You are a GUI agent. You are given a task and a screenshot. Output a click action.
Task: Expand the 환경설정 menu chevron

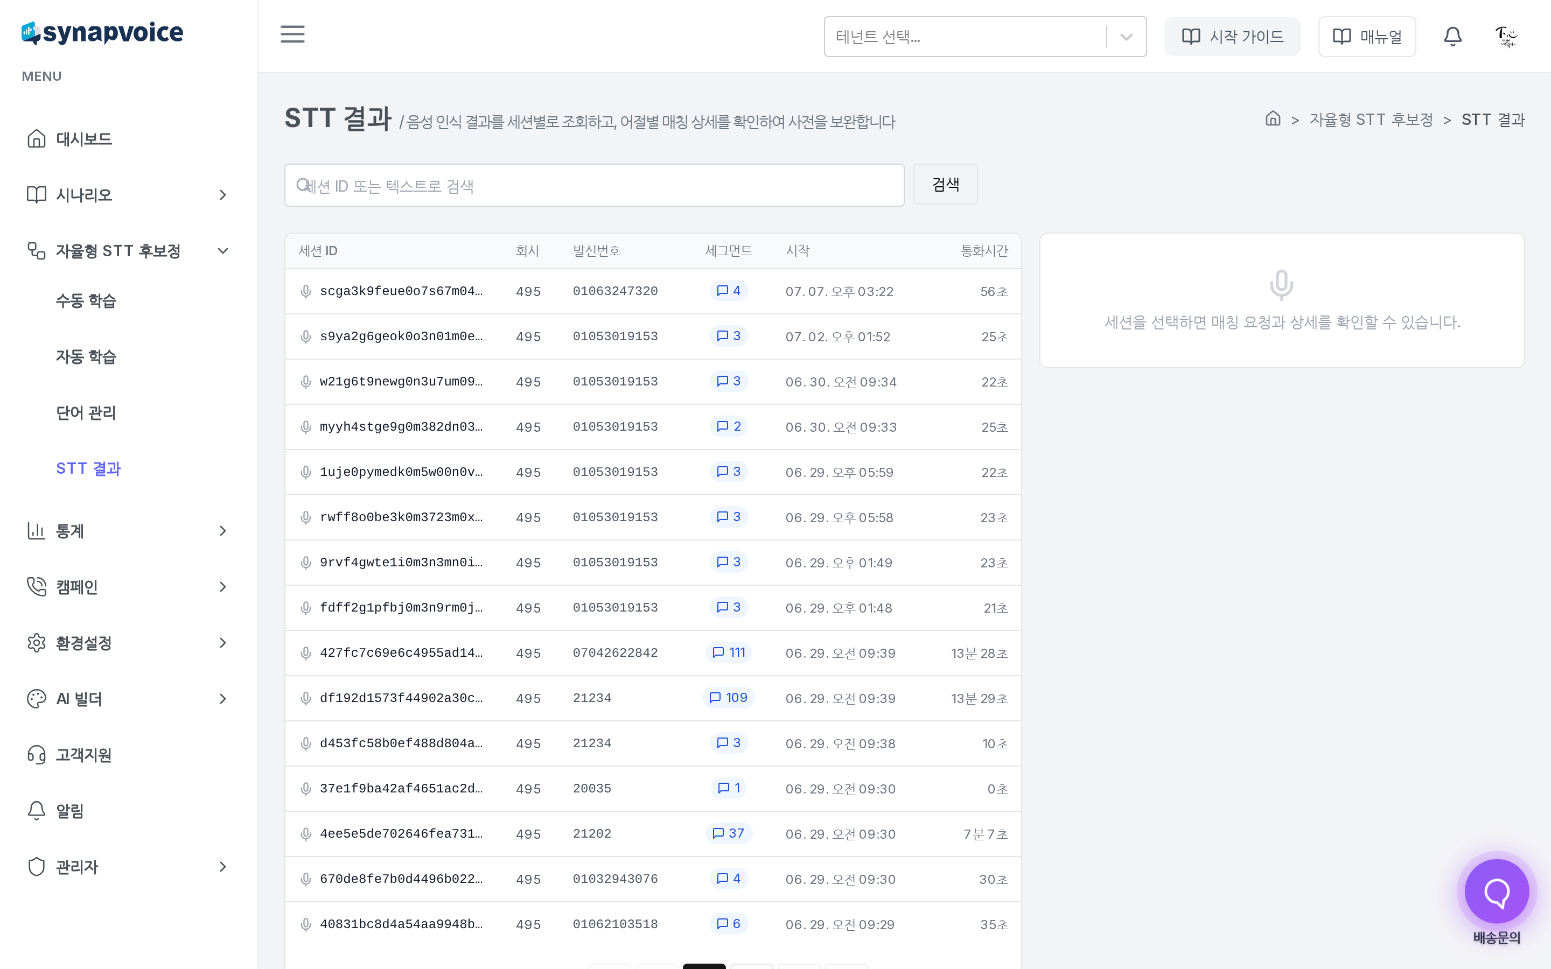pyautogui.click(x=223, y=643)
